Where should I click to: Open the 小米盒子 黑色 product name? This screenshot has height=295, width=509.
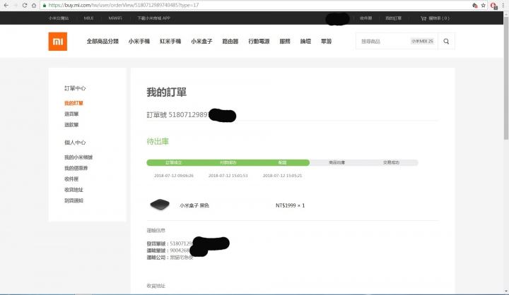(194, 205)
